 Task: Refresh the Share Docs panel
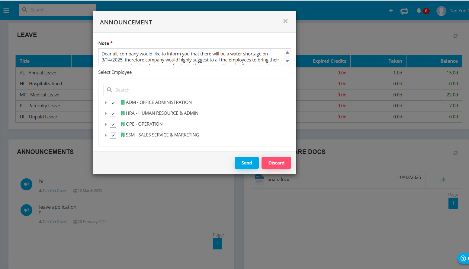pos(455,153)
